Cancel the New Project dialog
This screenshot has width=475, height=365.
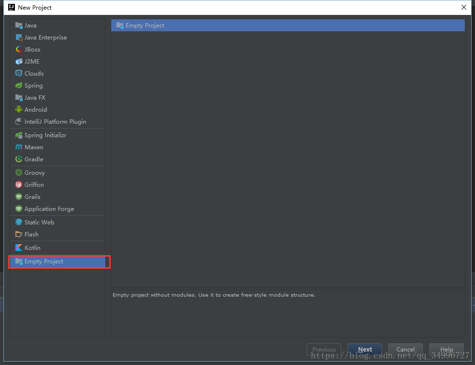406,349
